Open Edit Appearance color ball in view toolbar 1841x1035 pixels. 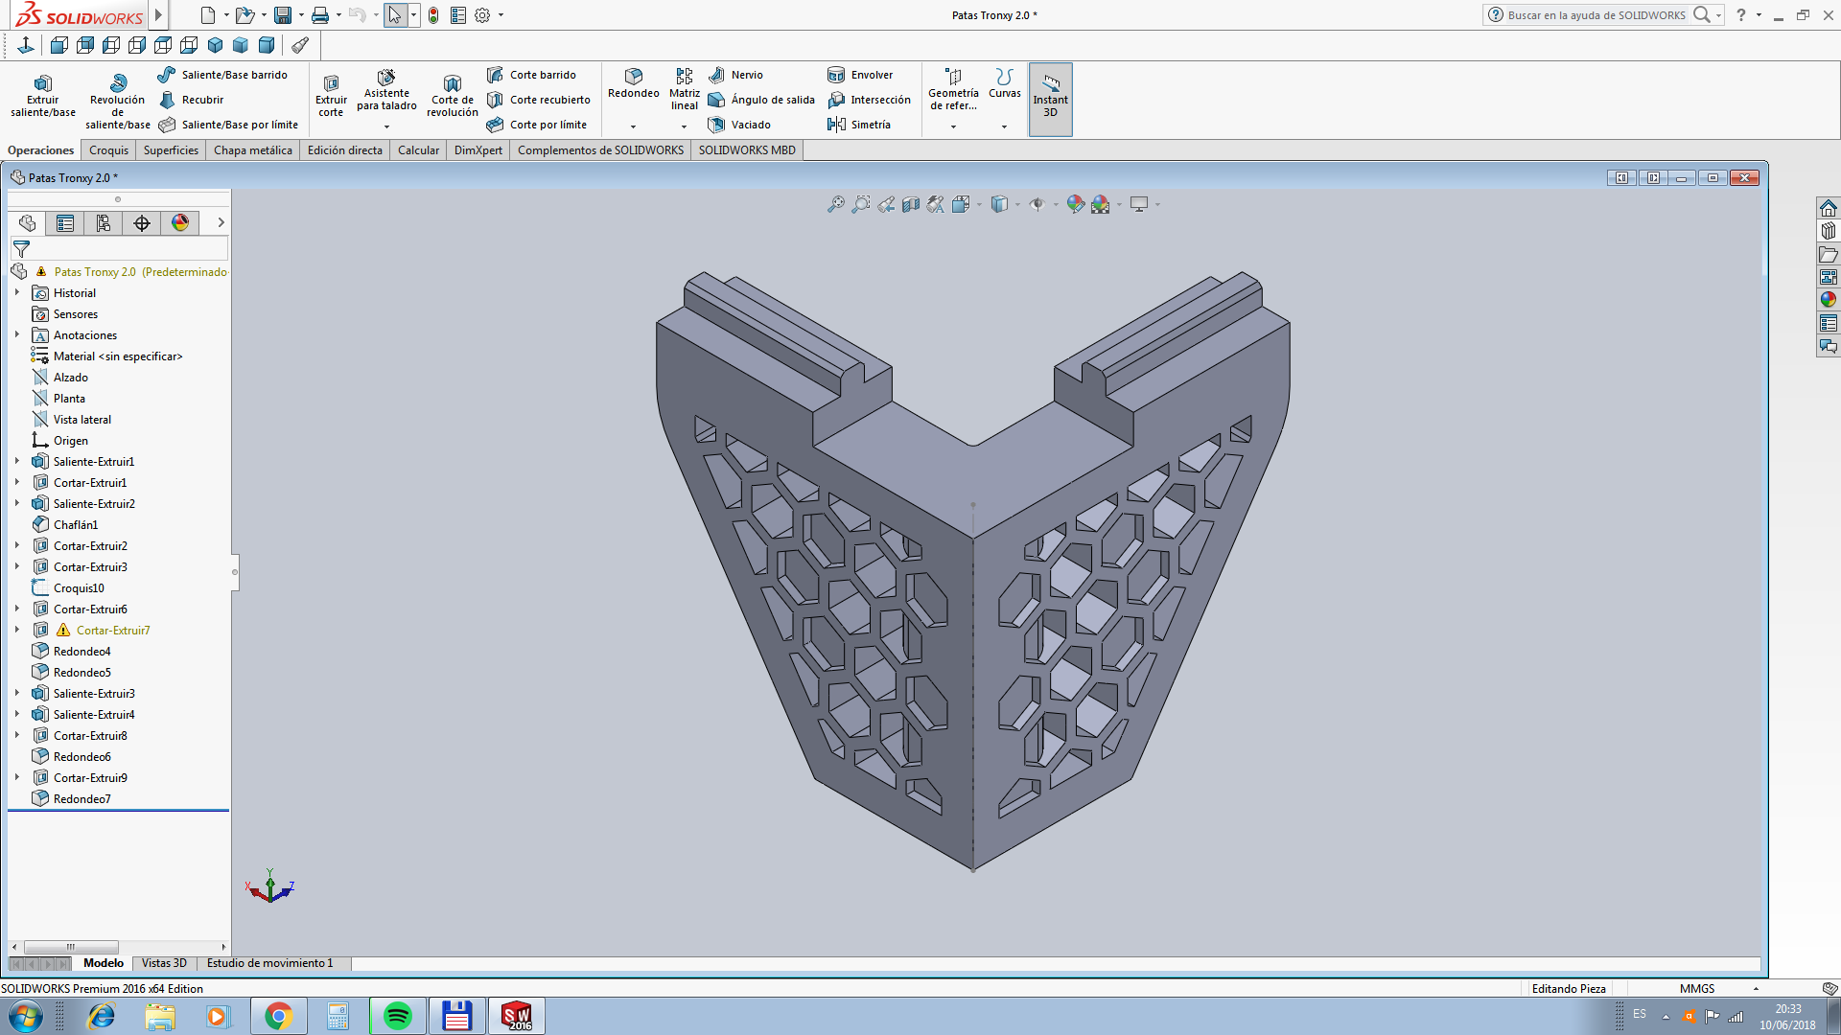click(x=1076, y=204)
